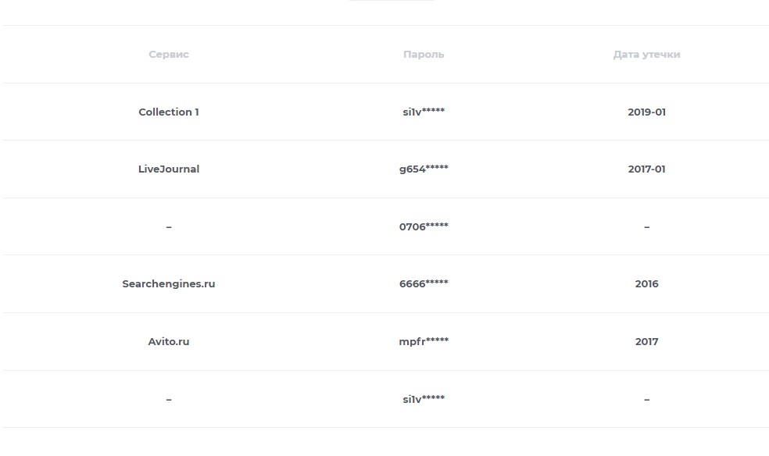Click the Пароль column header
This screenshot has height=456, width=769.
pyautogui.click(x=424, y=55)
